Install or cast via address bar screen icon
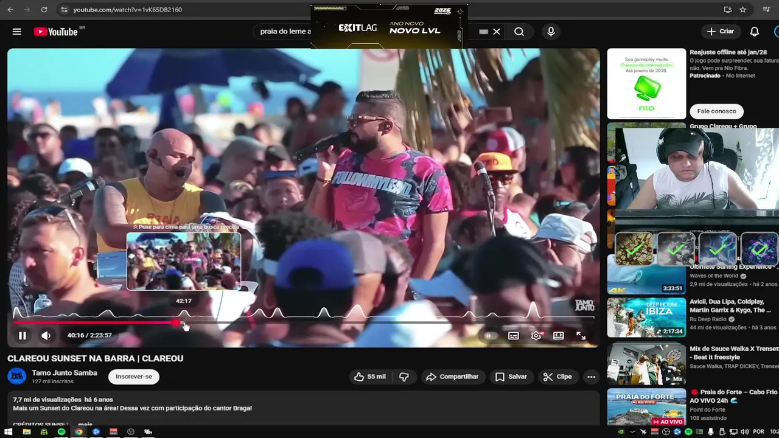The image size is (779, 438). pos(728,10)
